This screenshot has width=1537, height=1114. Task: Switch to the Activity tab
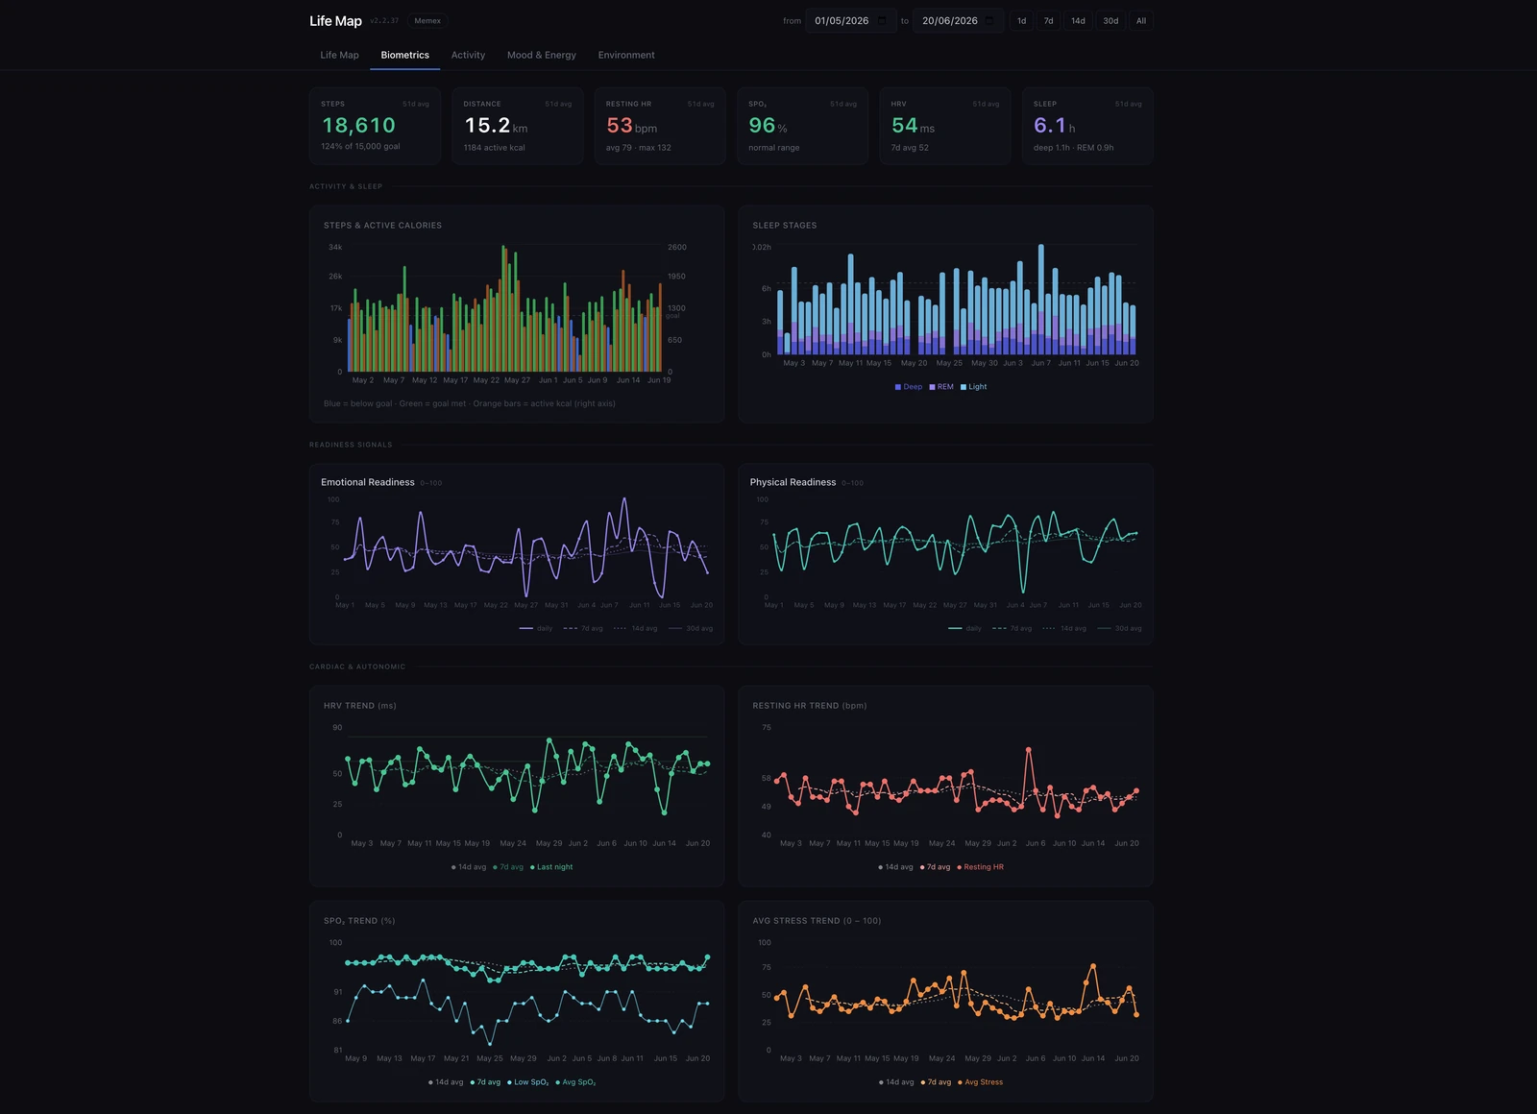point(468,55)
